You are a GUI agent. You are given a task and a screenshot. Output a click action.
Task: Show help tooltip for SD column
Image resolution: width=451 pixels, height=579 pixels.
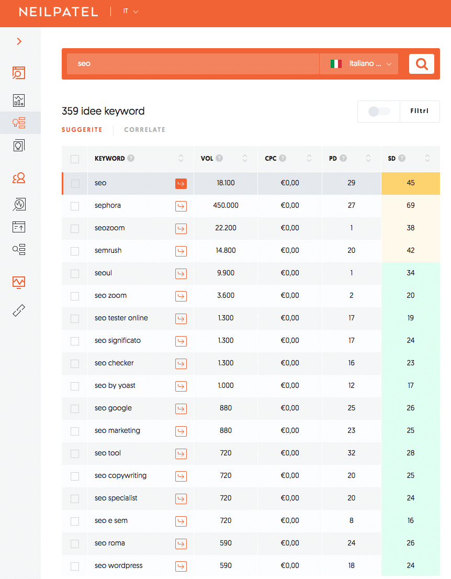402,158
